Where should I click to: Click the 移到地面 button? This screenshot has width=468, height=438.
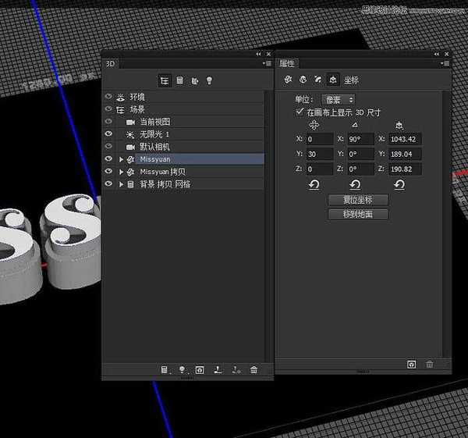(x=358, y=213)
